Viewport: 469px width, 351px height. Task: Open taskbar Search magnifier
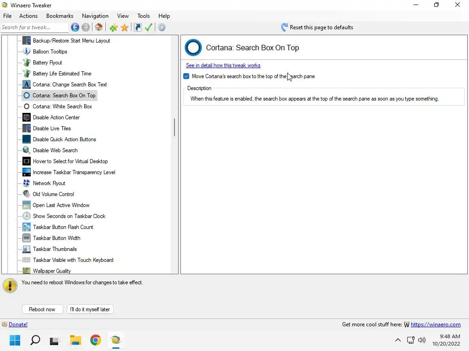pyautogui.click(x=35, y=340)
